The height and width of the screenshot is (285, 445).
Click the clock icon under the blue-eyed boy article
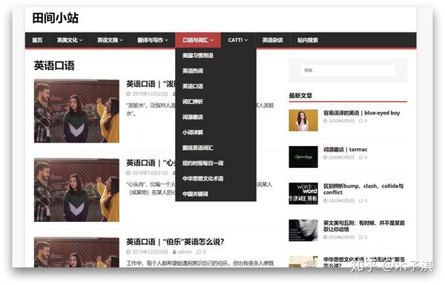pyautogui.click(x=326, y=121)
